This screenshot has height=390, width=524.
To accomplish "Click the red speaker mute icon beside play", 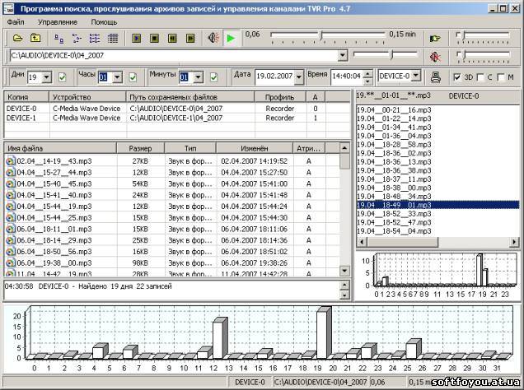I will click(213, 38).
